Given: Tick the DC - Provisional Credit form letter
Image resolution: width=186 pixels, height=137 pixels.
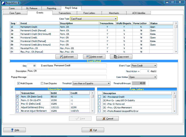Looking at the screenshot, I should [100, 97].
